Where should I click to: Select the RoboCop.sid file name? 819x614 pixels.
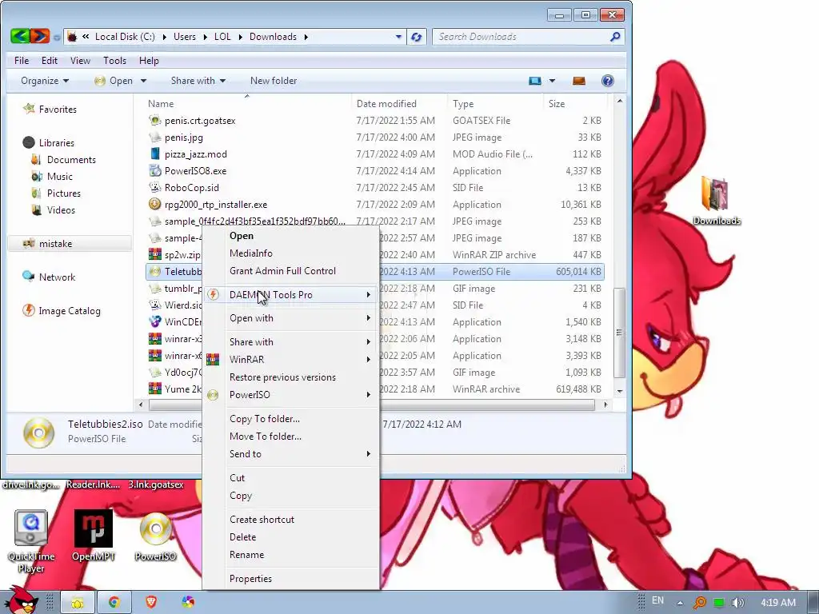click(192, 187)
